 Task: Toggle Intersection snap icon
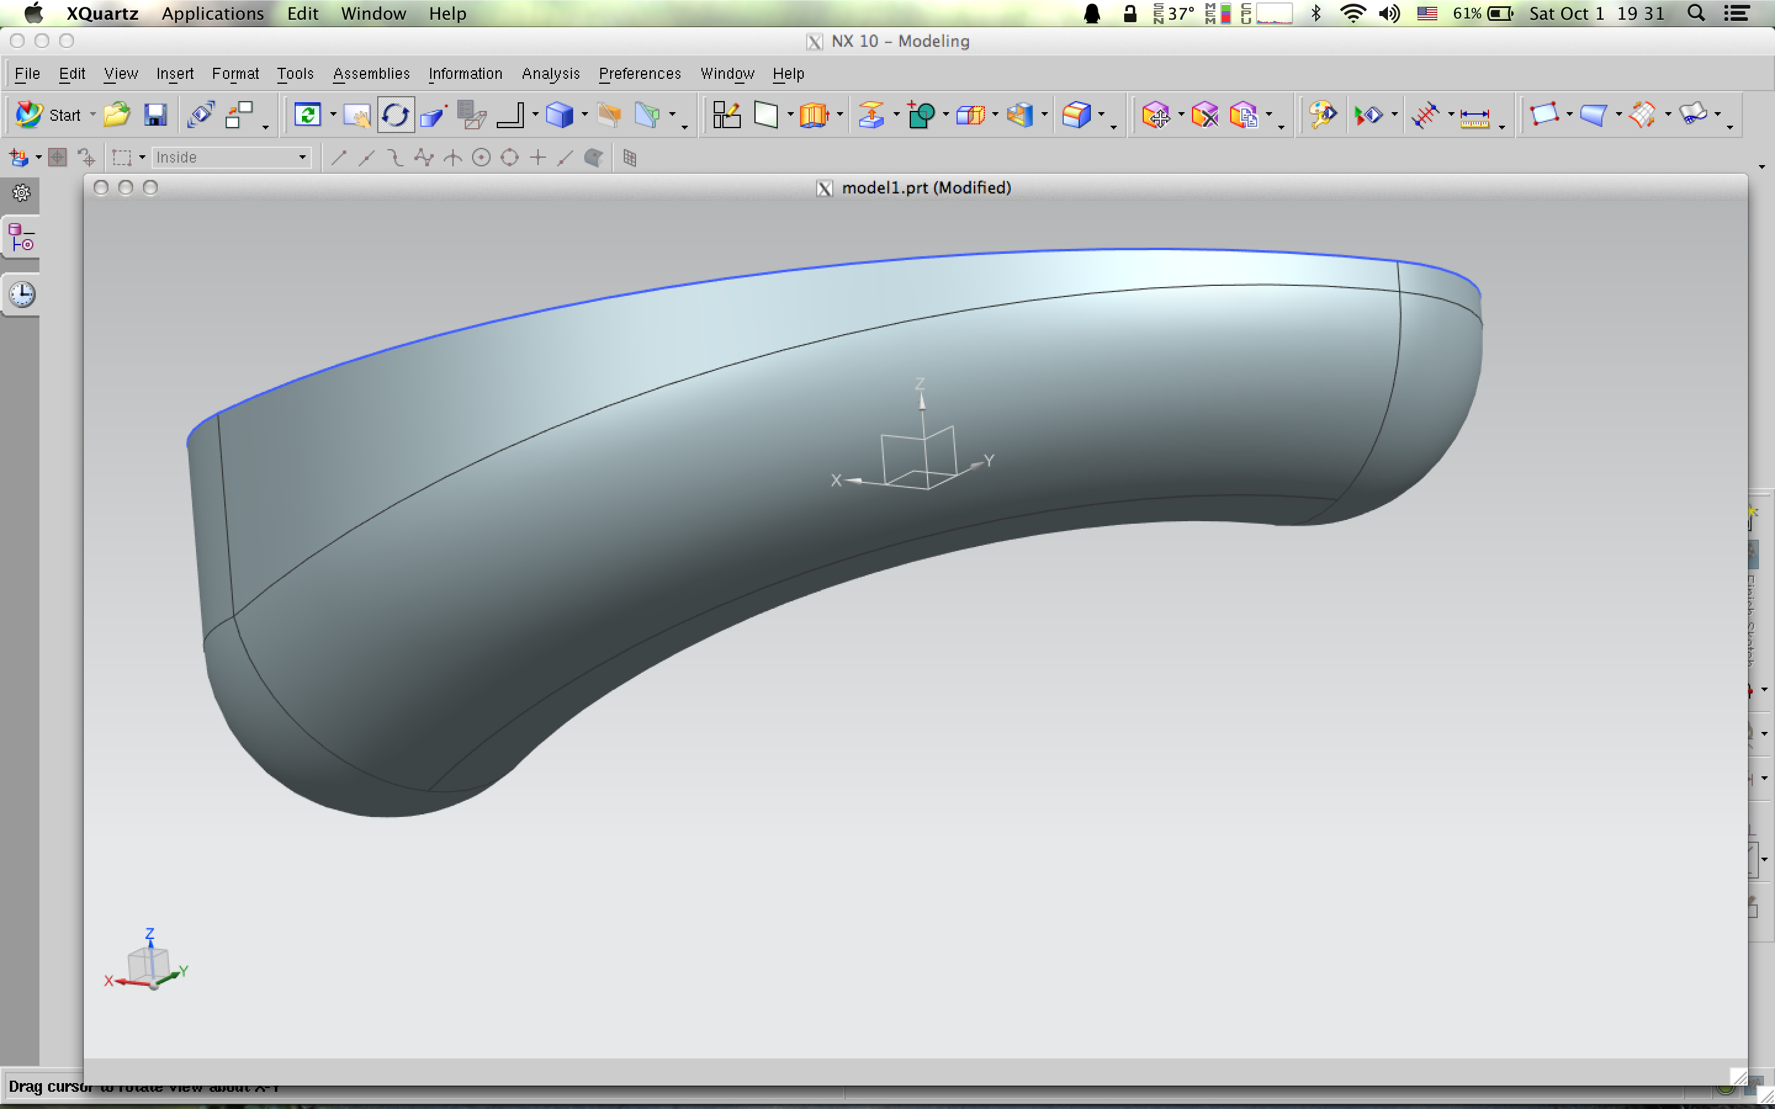click(452, 158)
